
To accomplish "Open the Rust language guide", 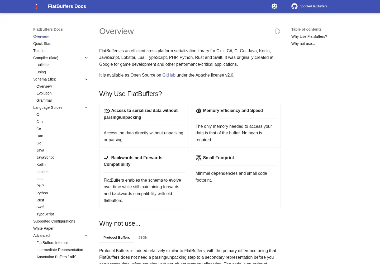I will point(40,200).
